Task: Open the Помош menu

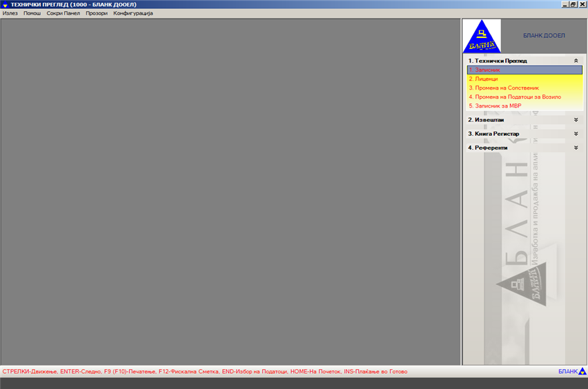Action: tap(32, 13)
